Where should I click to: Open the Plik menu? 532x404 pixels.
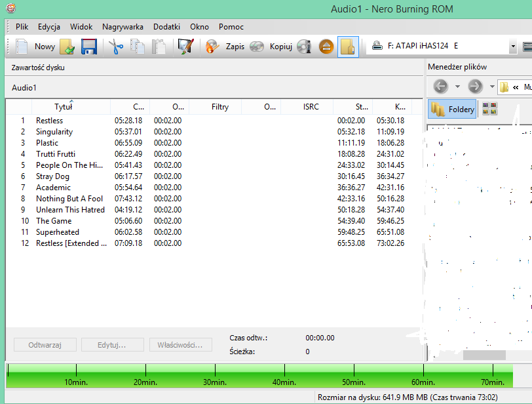pyautogui.click(x=22, y=27)
